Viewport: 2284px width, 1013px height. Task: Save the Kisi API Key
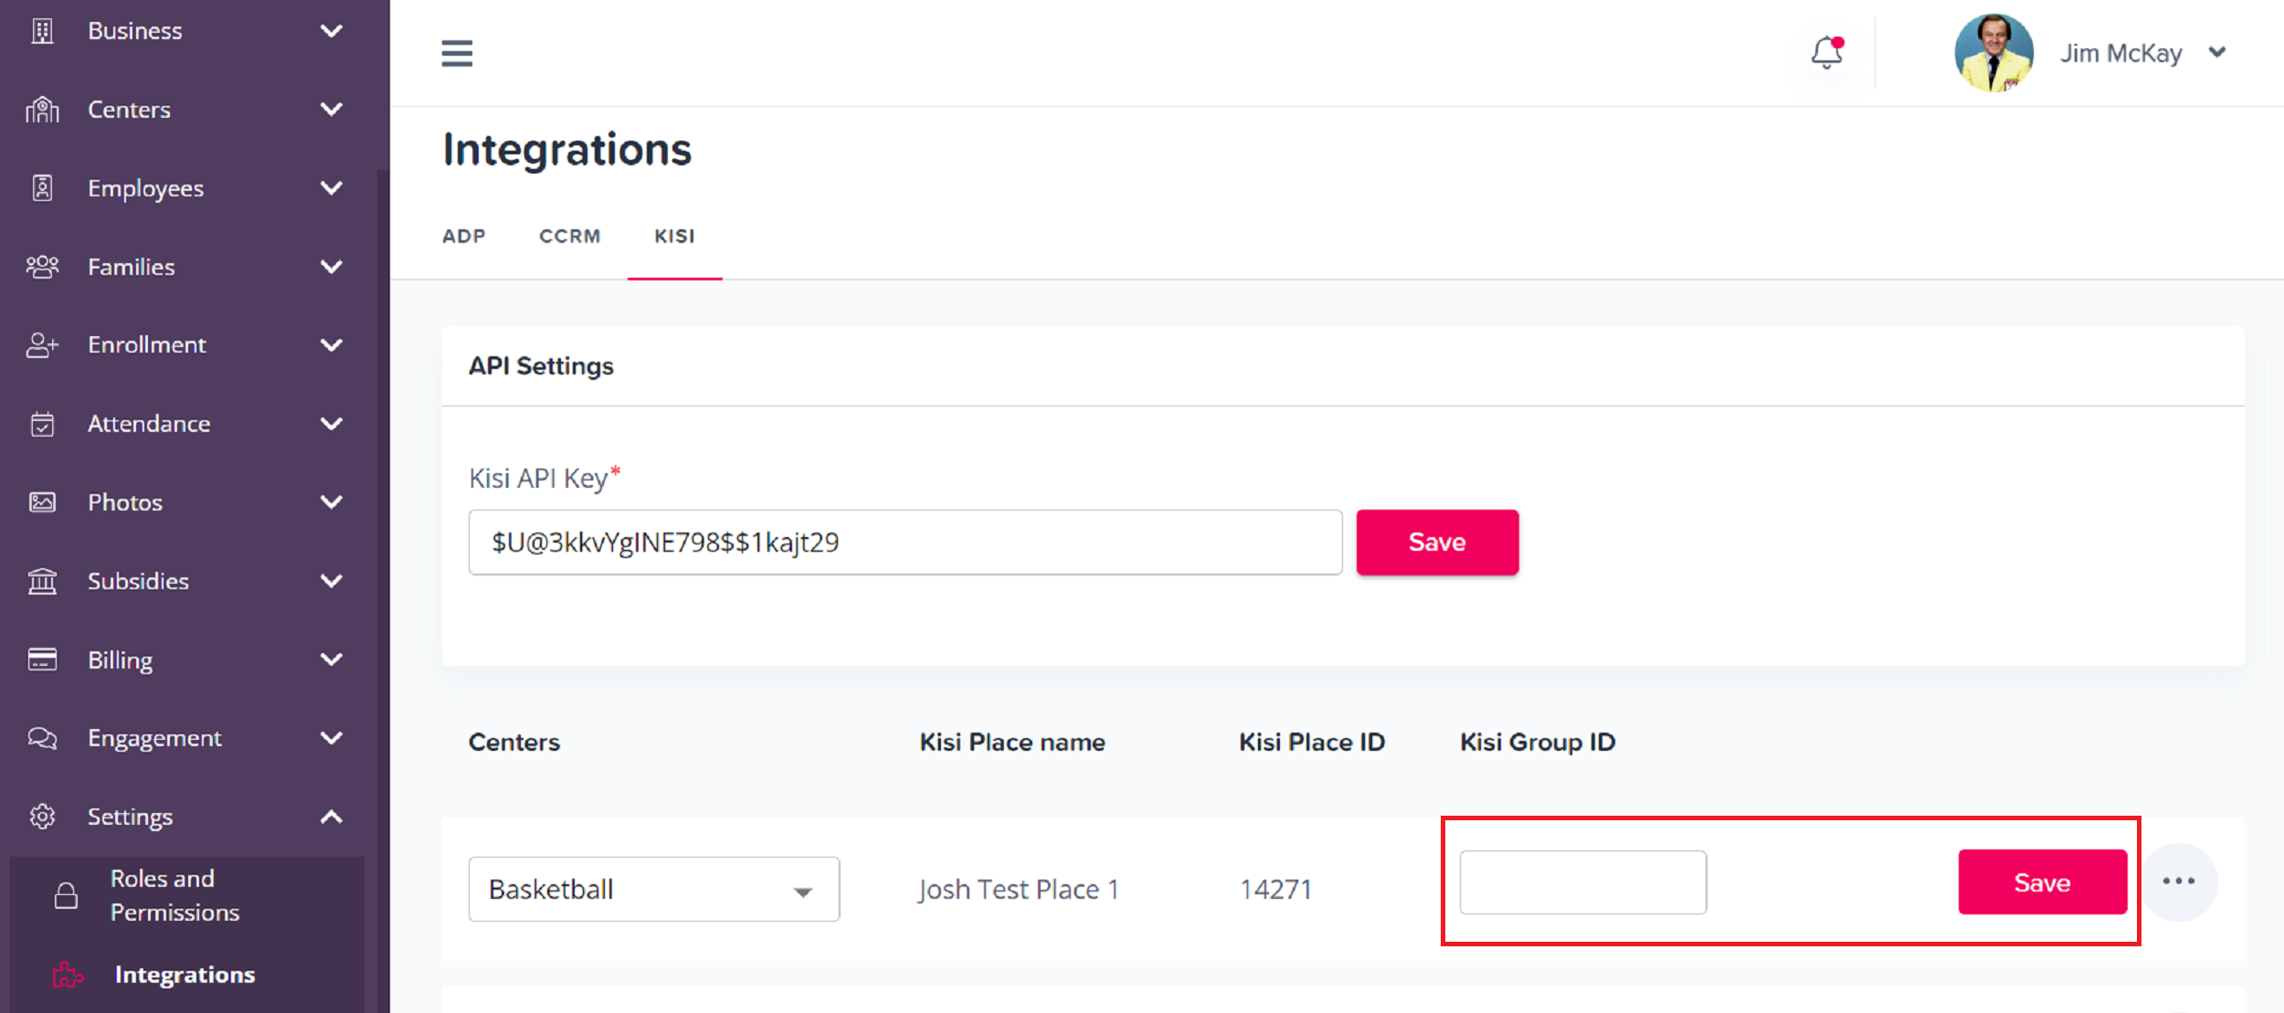click(1437, 543)
